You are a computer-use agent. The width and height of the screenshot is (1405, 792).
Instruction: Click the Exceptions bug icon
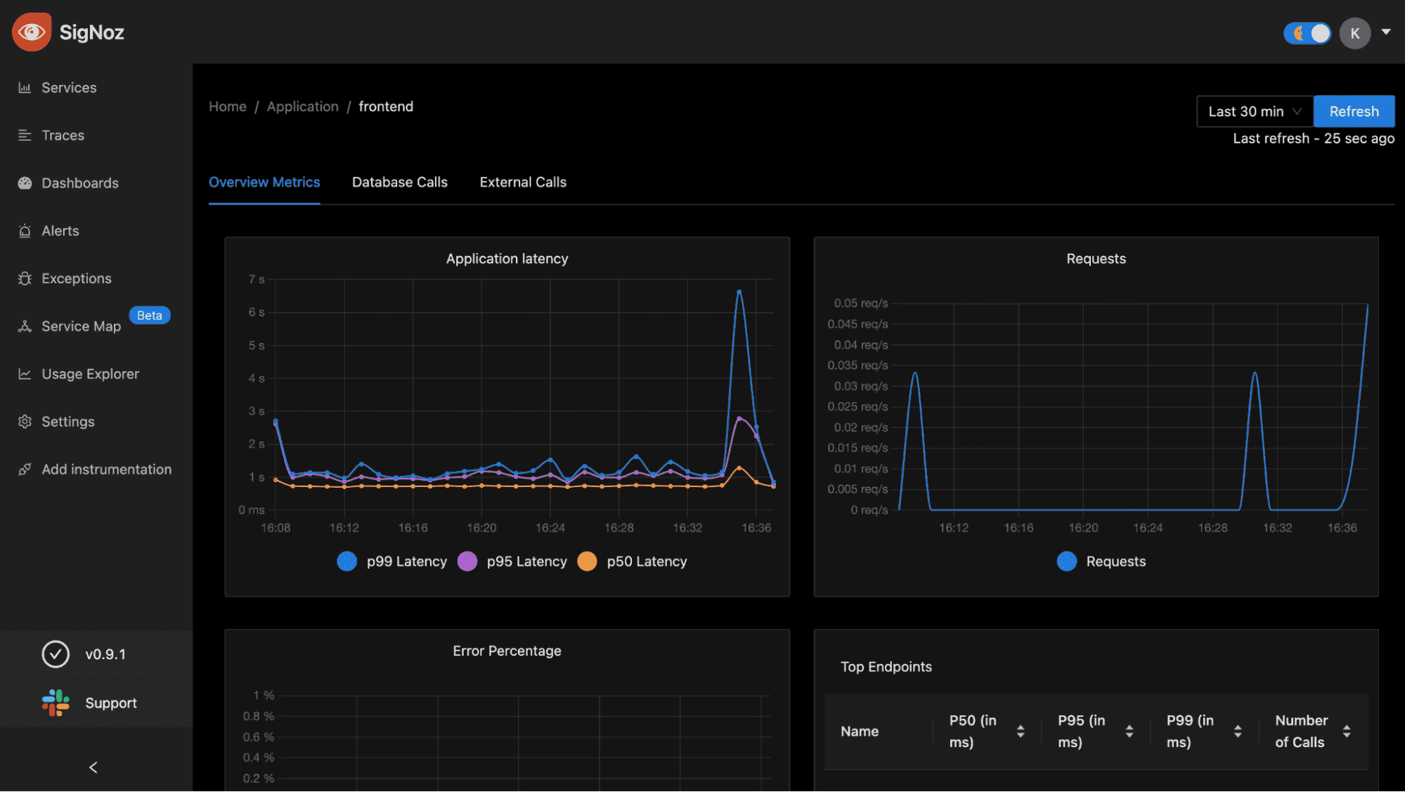pos(25,279)
